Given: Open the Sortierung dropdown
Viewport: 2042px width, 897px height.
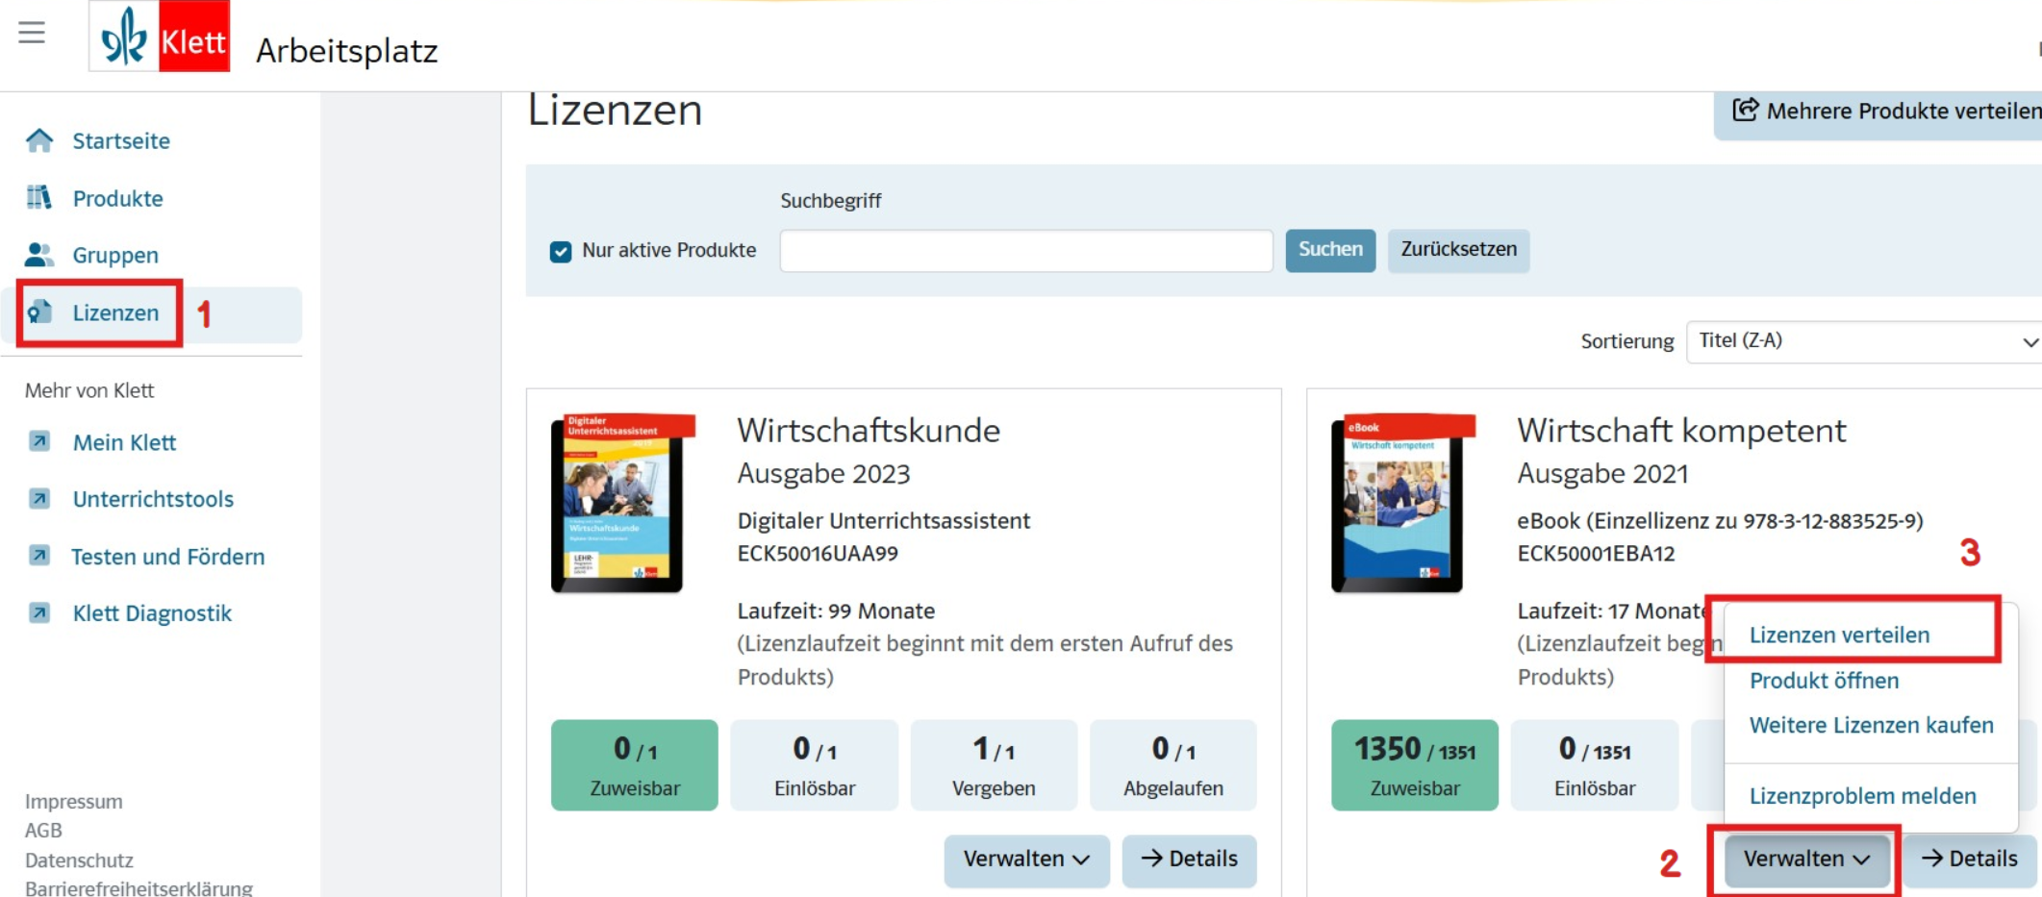Looking at the screenshot, I should coord(1864,341).
